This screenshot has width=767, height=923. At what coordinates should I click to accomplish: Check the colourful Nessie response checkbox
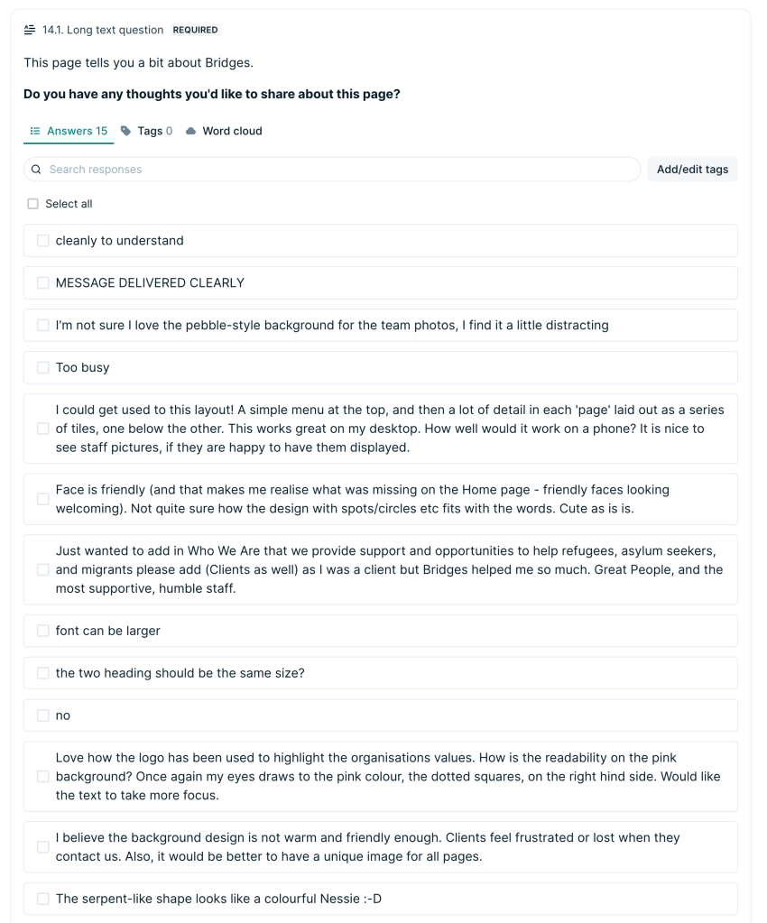(42, 899)
